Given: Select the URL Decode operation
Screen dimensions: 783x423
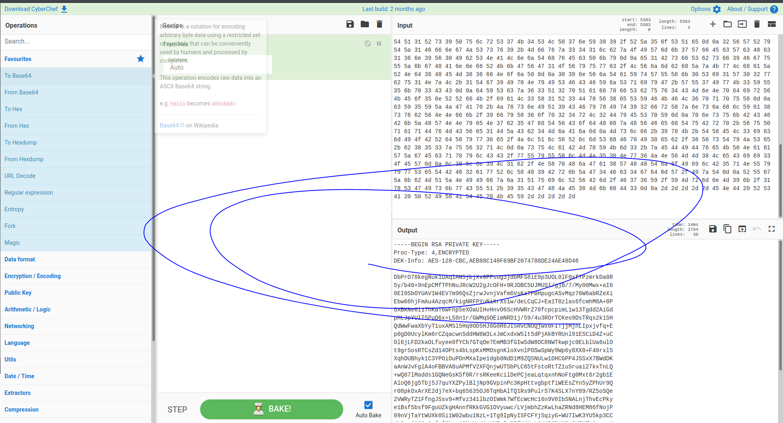Looking at the screenshot, I should tap(76, 176).
